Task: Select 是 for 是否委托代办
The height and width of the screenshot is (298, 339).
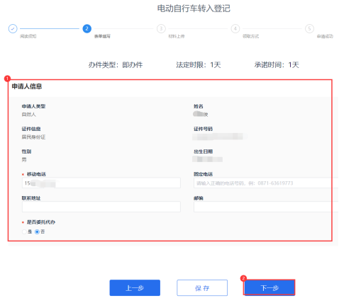Action: (x=24, y=231)
